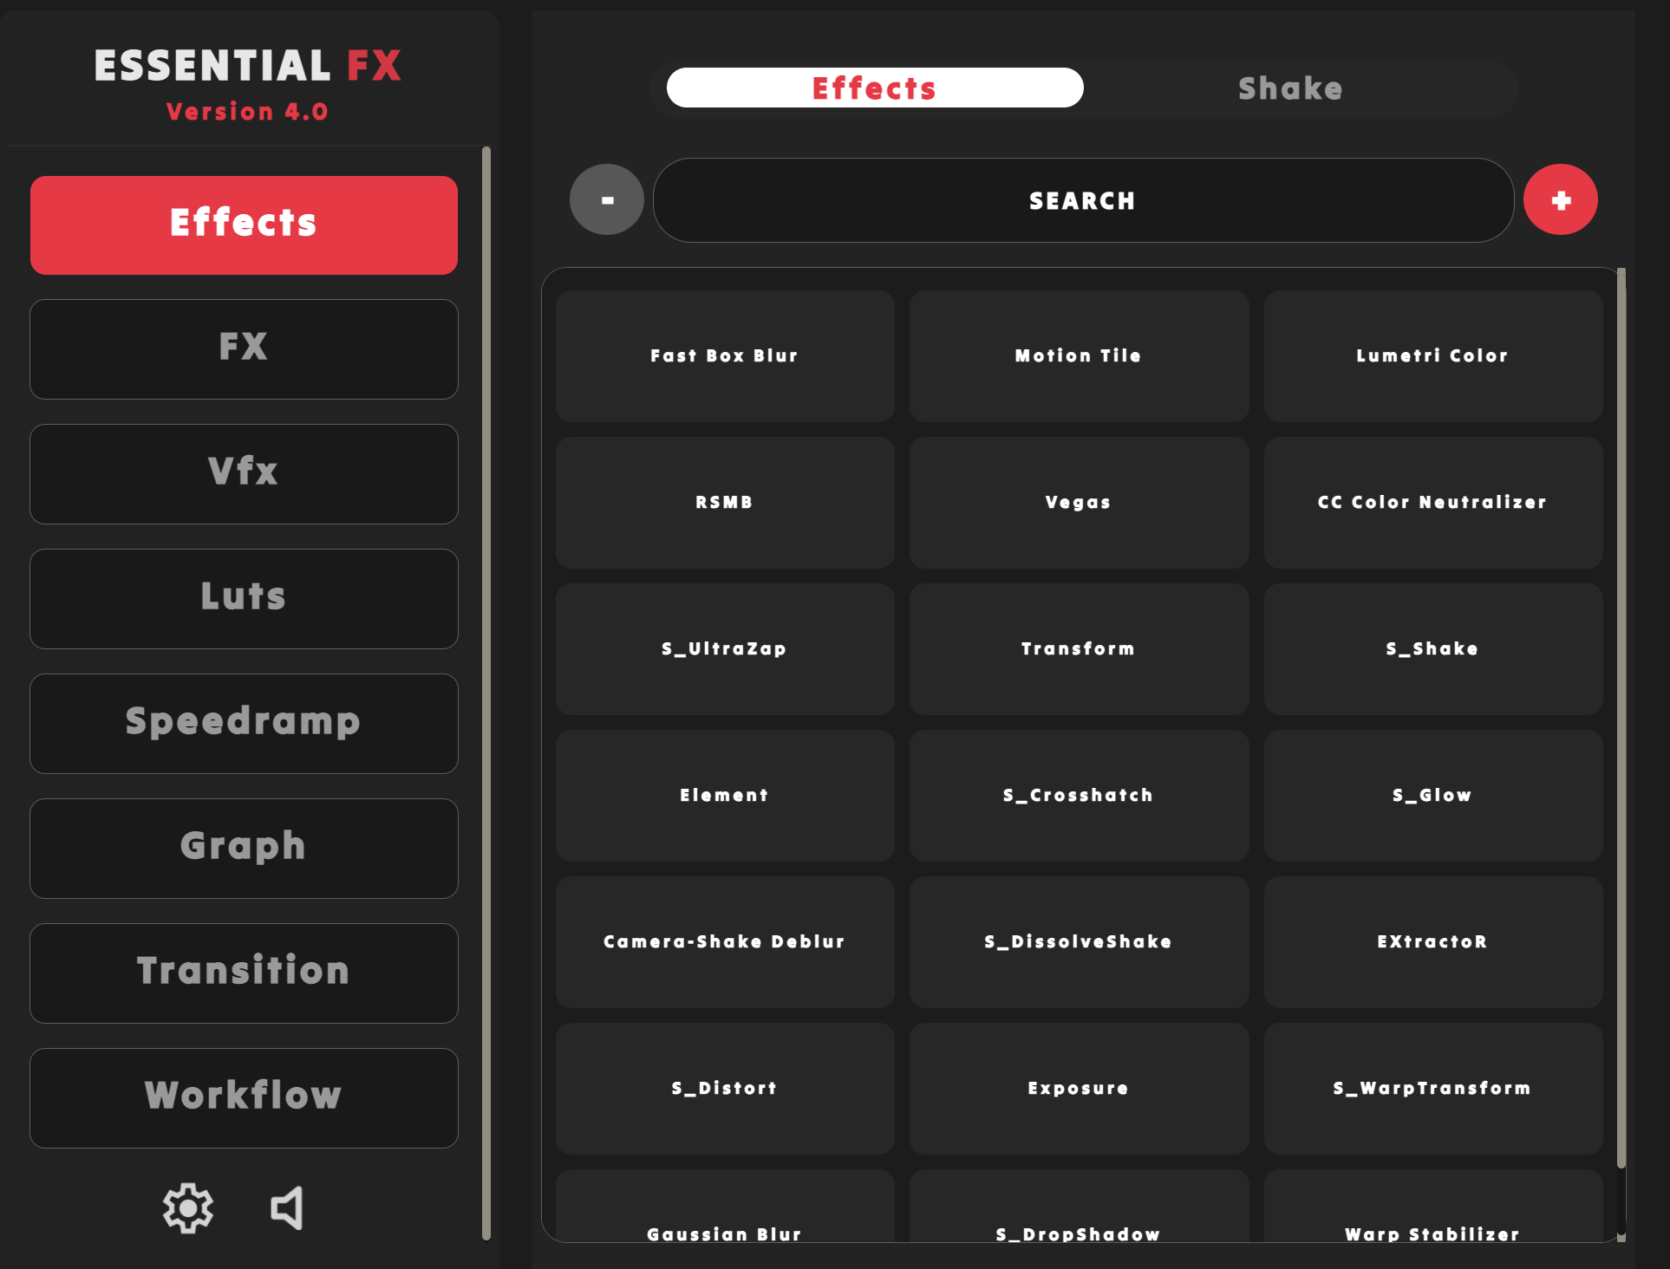Open the Transition category

[244, 973]
